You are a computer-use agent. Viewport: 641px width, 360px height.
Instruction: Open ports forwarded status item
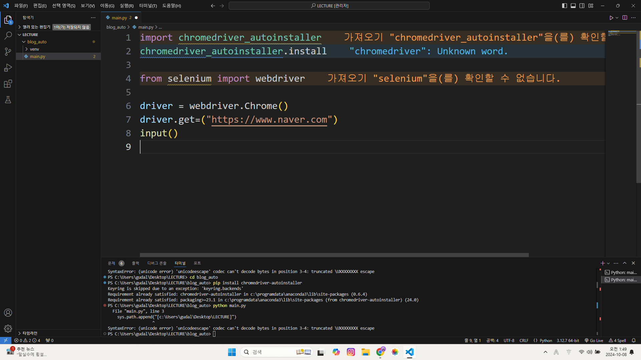50,340
